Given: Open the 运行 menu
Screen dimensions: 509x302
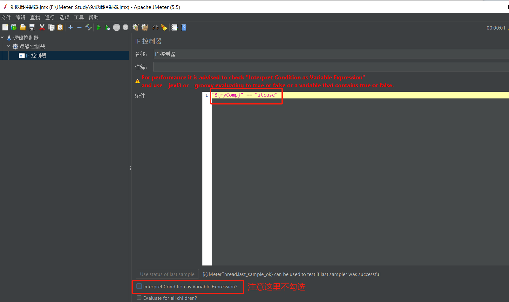Looking at the screenshot, I should (x=50, y=17).
